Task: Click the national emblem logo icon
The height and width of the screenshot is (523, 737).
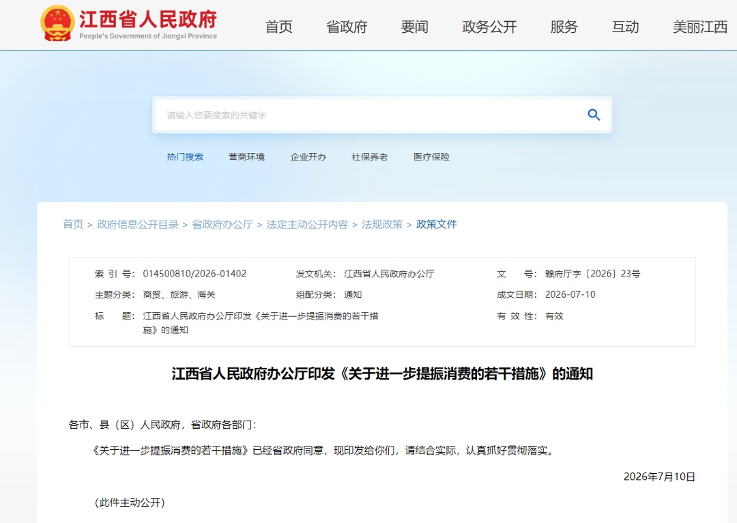Action: point(57,23)
